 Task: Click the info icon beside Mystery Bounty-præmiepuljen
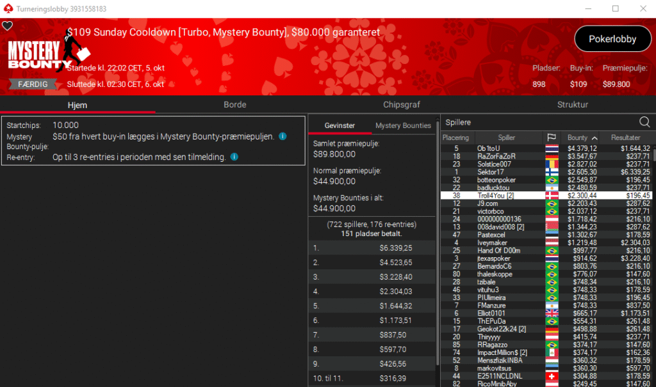pos(283,136)
